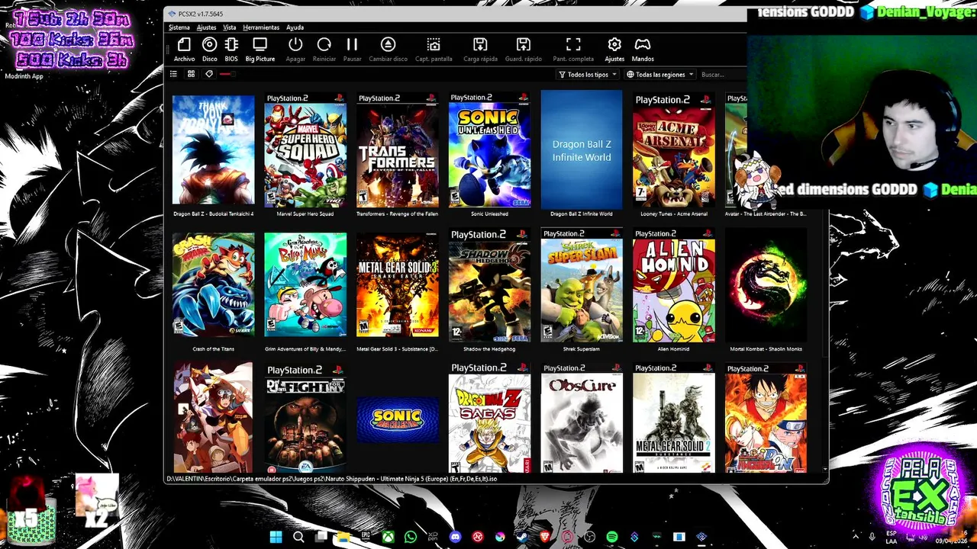Select Metal Gear Solid 2 Substance cover

(674, 418)
